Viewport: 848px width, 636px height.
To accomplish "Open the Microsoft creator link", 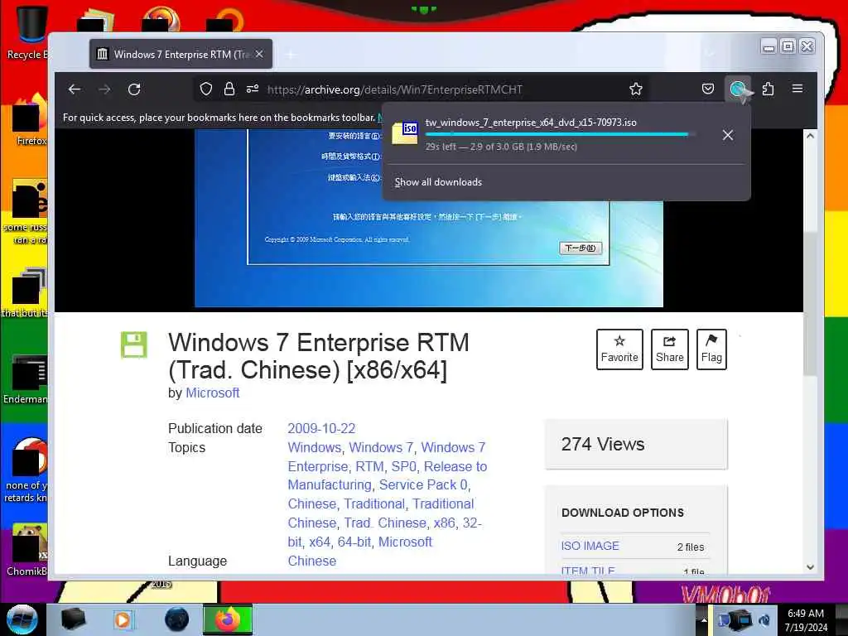I will pyautogui.click(x=213, y=393).
